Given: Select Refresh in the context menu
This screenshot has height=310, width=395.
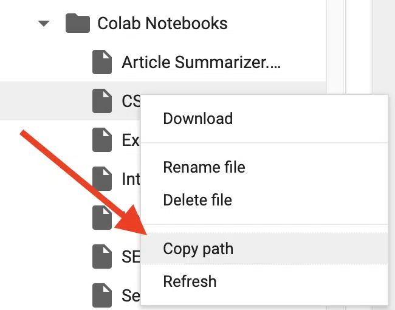Looking at the screenshot, I should click(190, 281).
